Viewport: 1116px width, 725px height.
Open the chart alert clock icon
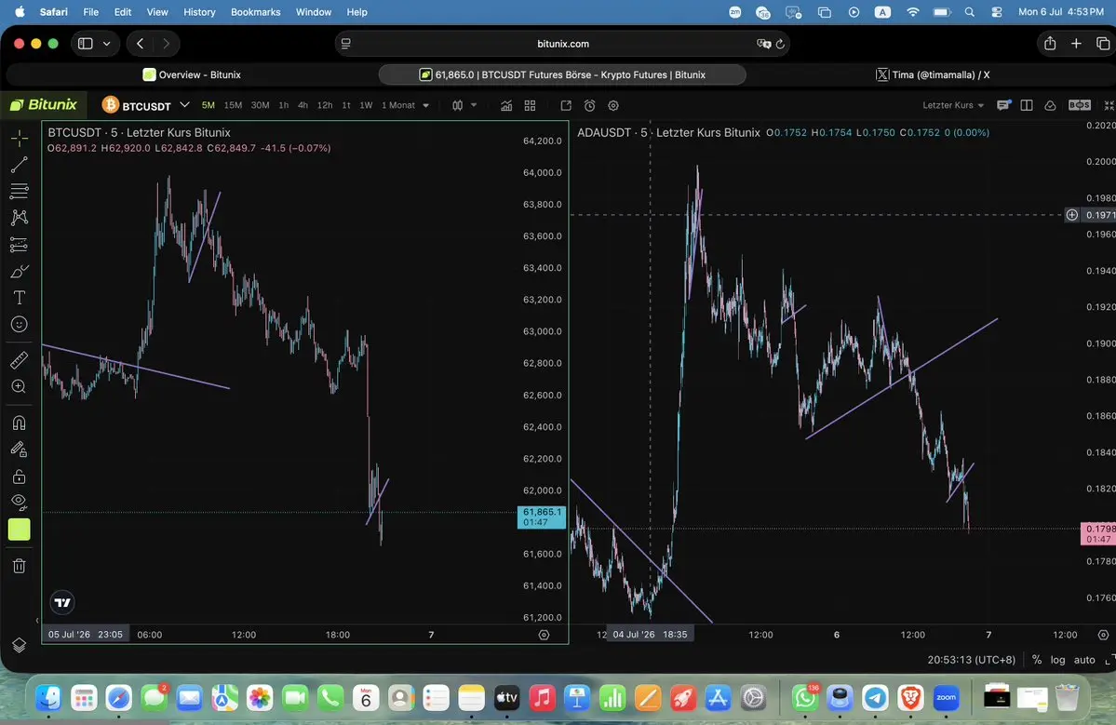click(589, 105)
